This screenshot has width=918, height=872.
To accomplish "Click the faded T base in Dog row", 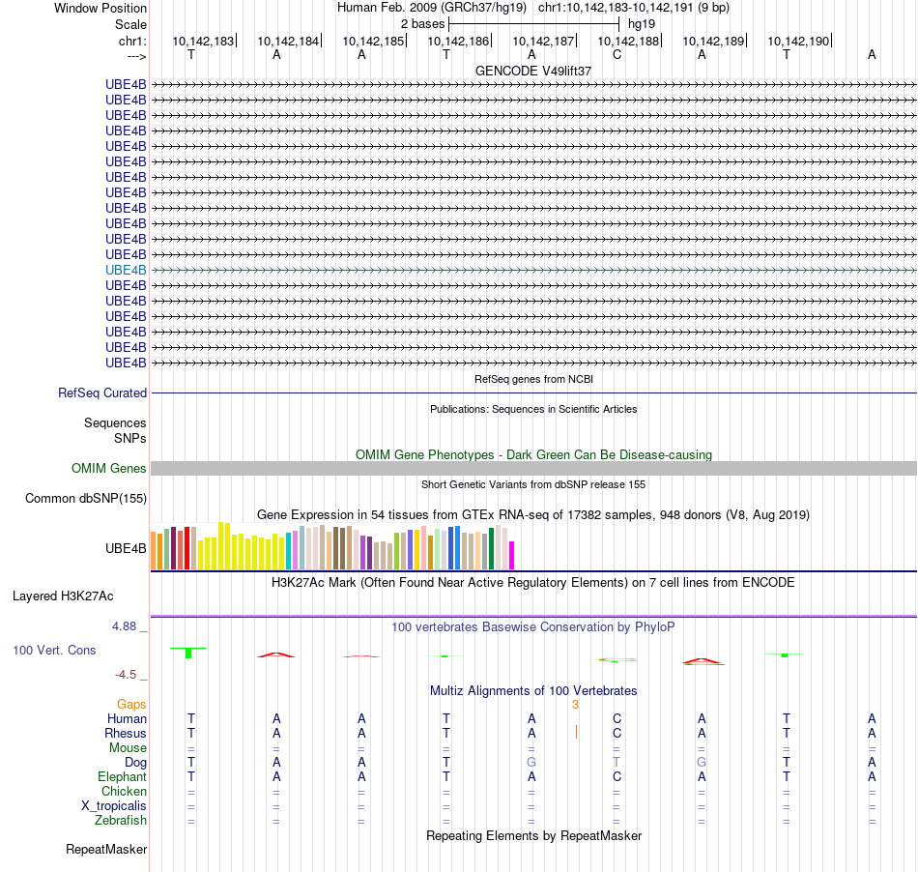I will click(x=617, y=762).
